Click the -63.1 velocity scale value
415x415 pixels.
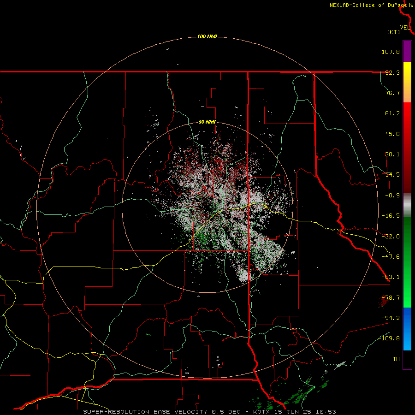391,277
